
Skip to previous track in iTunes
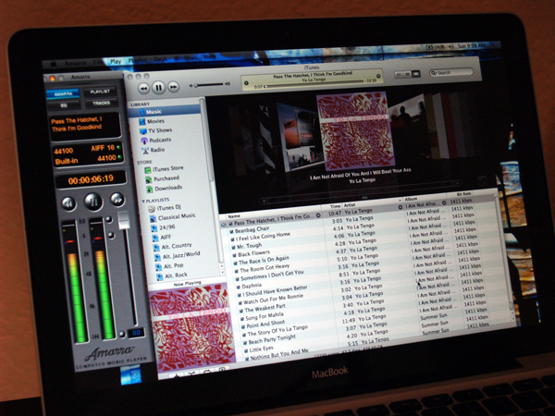[143, 88]
